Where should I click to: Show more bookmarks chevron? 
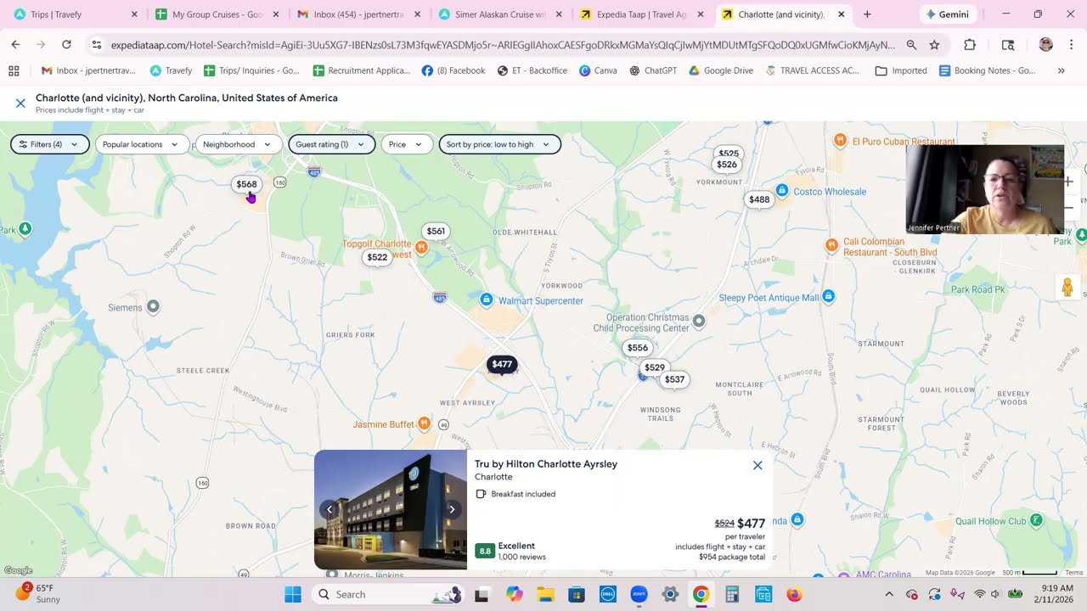pos(1061,70)
